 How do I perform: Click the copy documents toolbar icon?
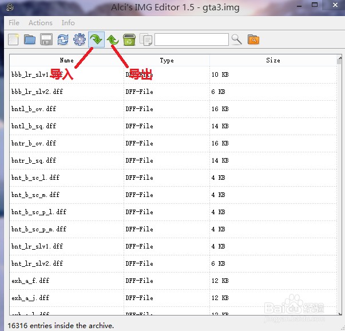pyautogui.click(x=146, y=40)
